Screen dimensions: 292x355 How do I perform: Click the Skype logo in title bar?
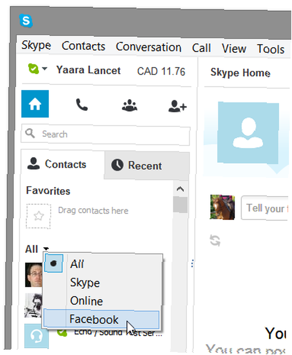click(26, 20)
